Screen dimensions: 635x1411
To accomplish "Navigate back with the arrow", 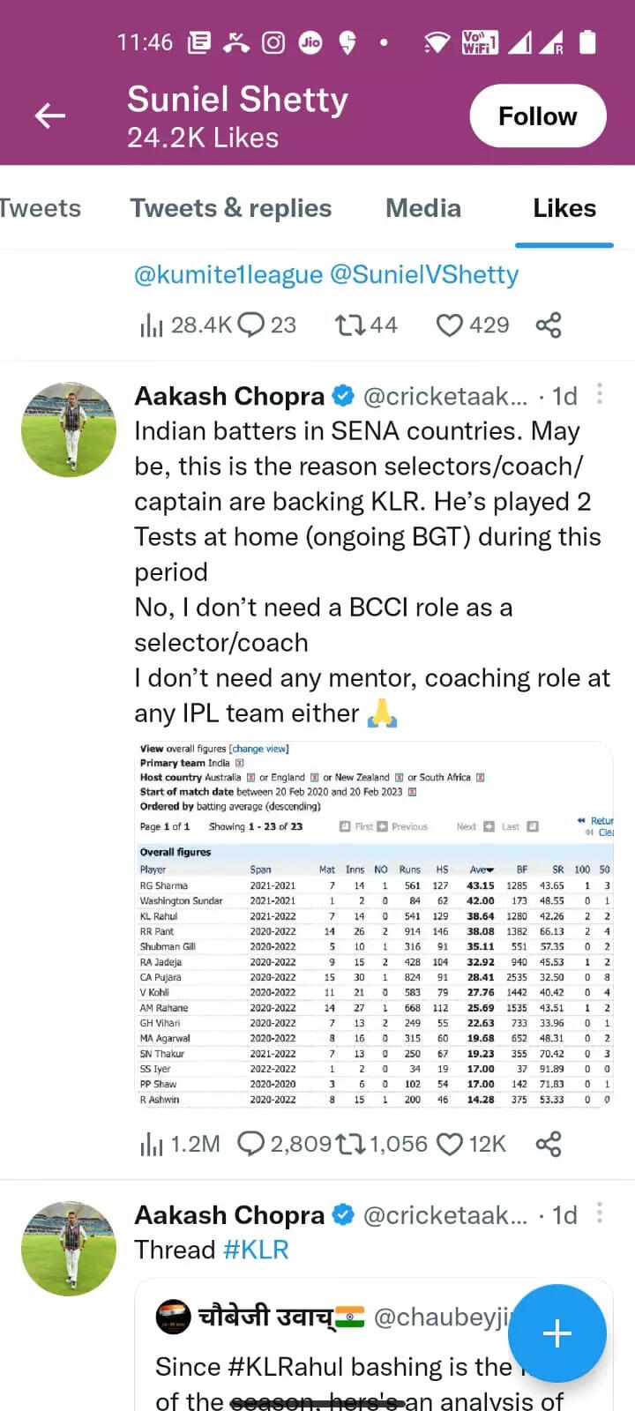I will pyautogui.click(x=49, y=115).
